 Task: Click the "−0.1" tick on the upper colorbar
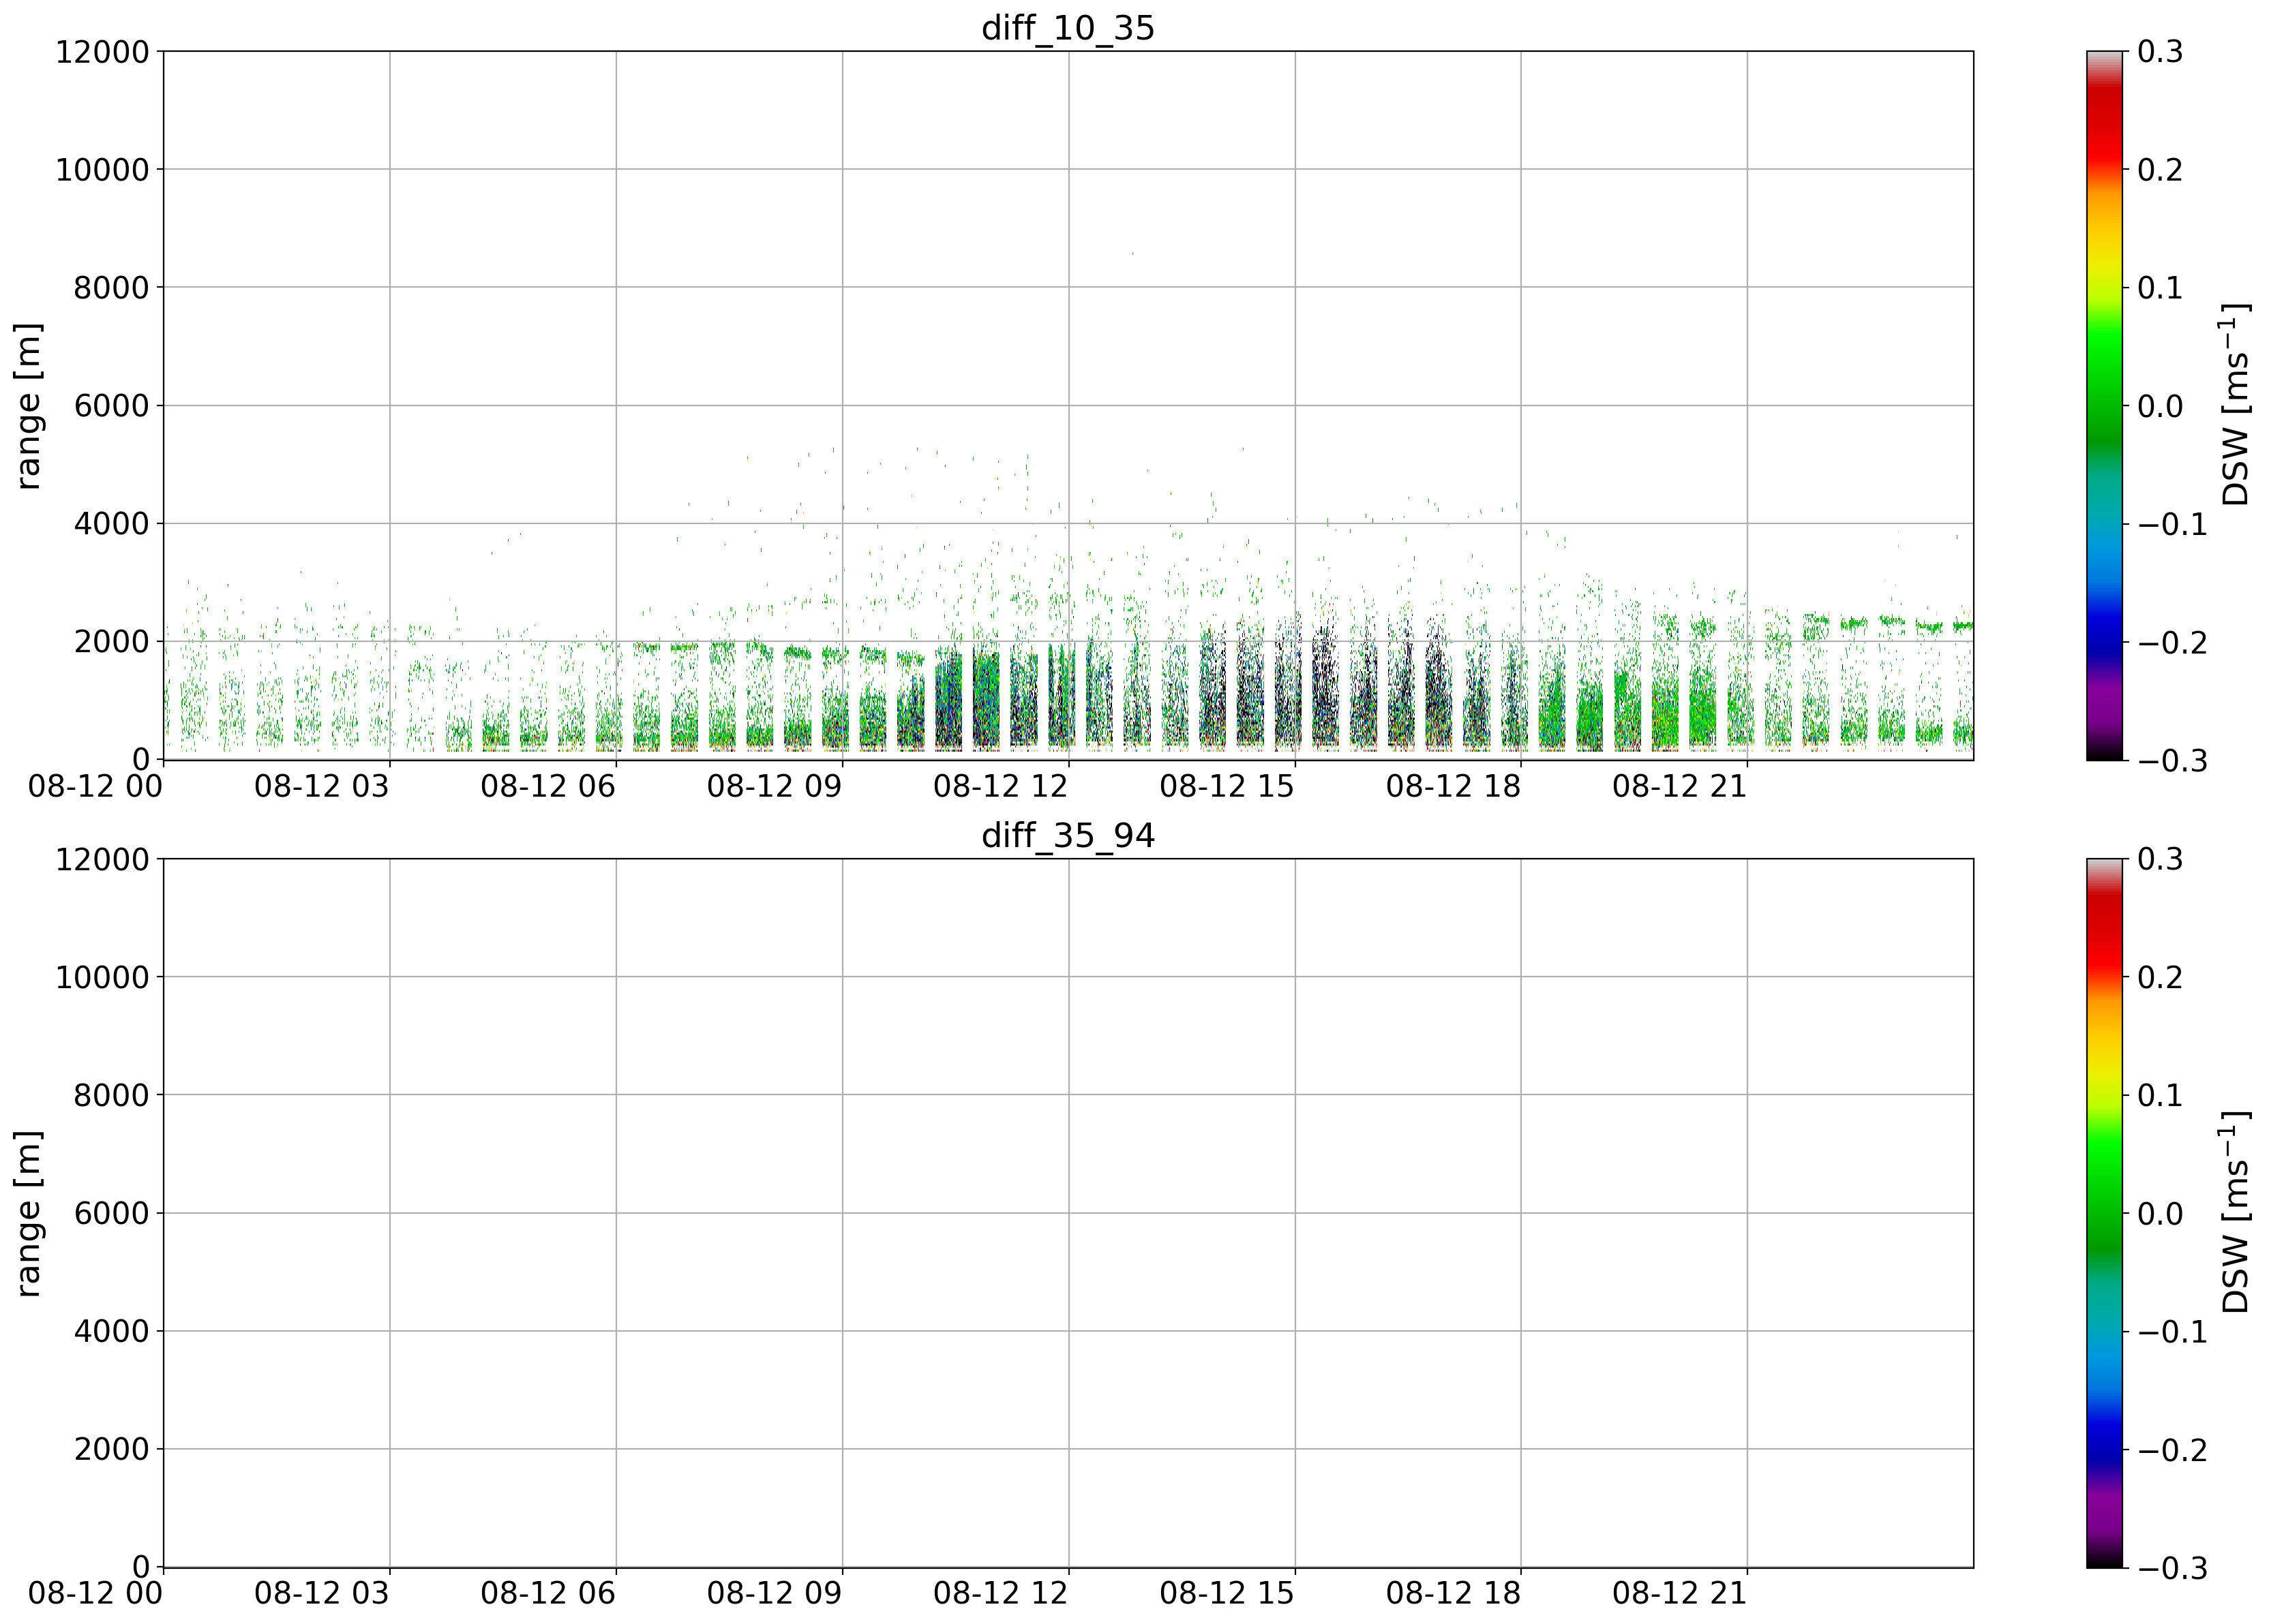(2173, 525)
